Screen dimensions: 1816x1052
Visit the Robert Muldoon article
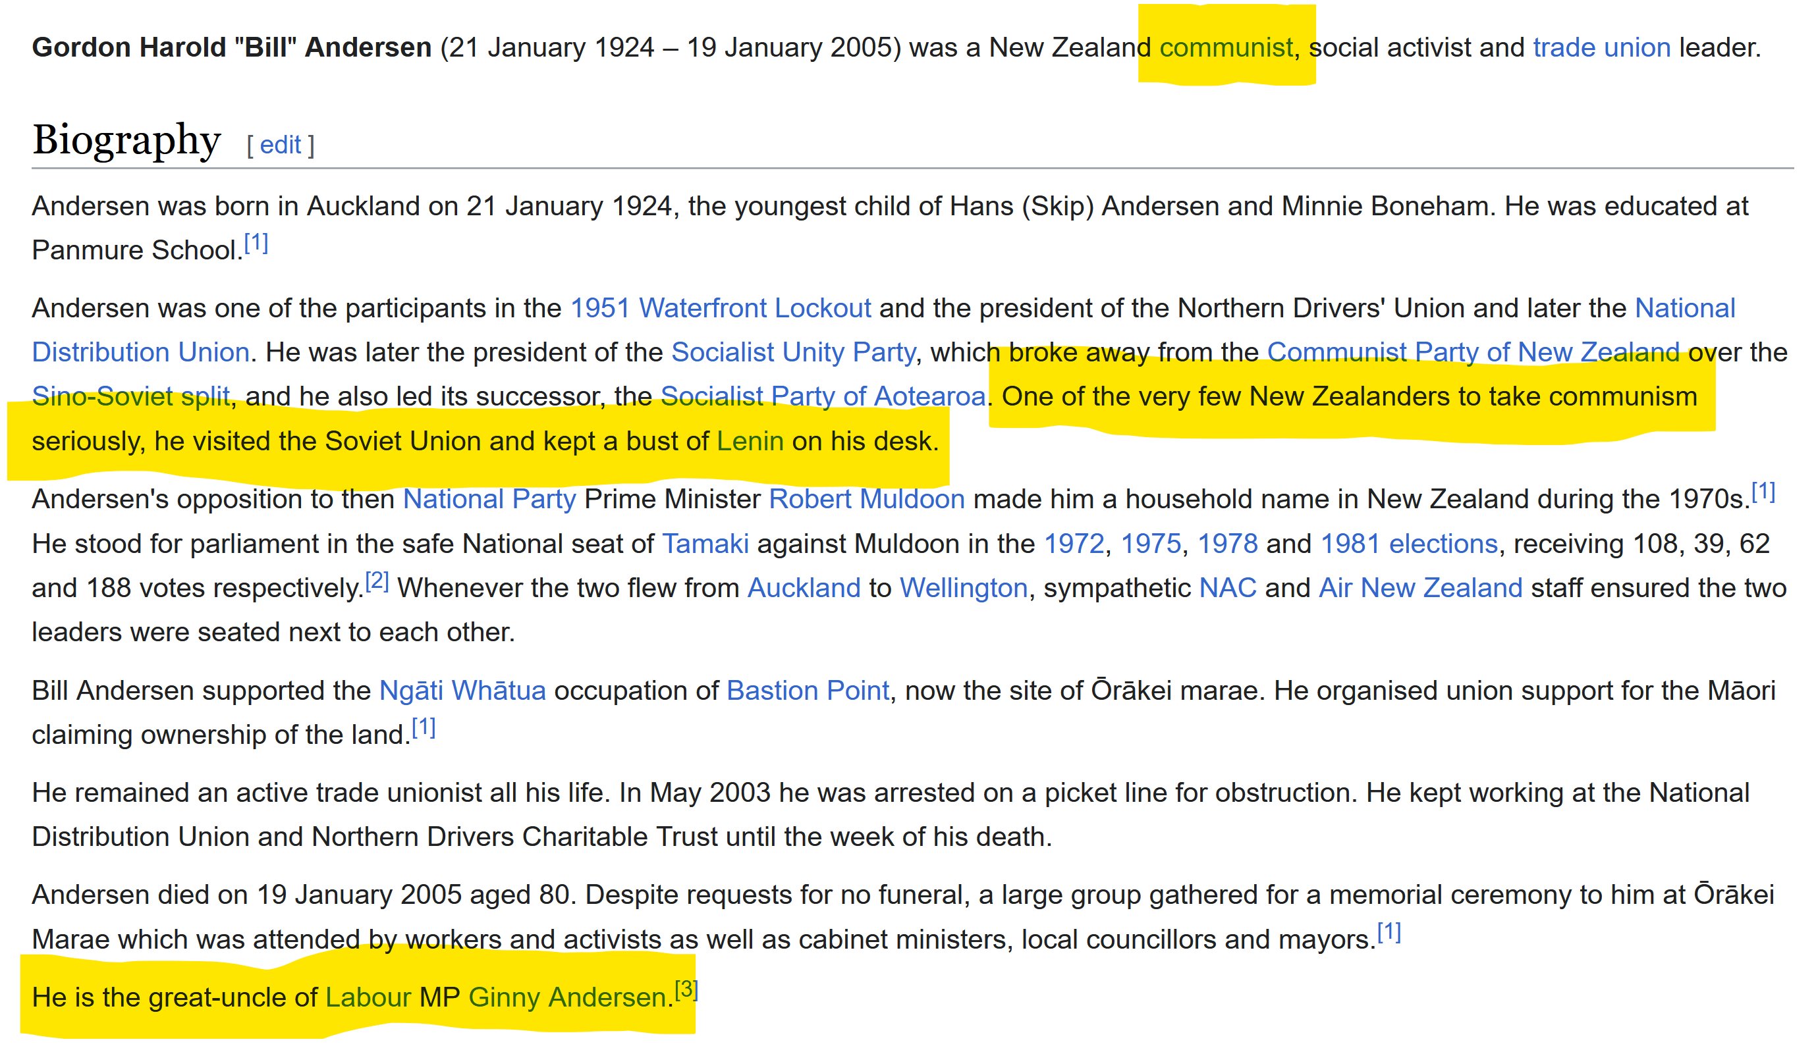[867, 499]
